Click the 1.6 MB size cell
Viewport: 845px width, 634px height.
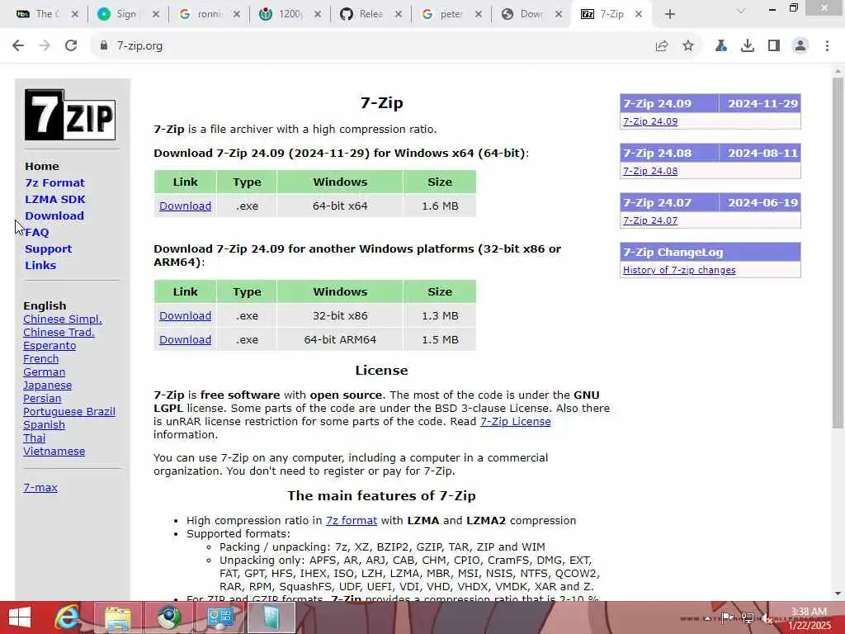point(440,206)
